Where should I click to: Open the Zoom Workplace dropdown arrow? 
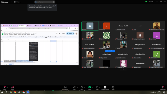tap(11, 2)
